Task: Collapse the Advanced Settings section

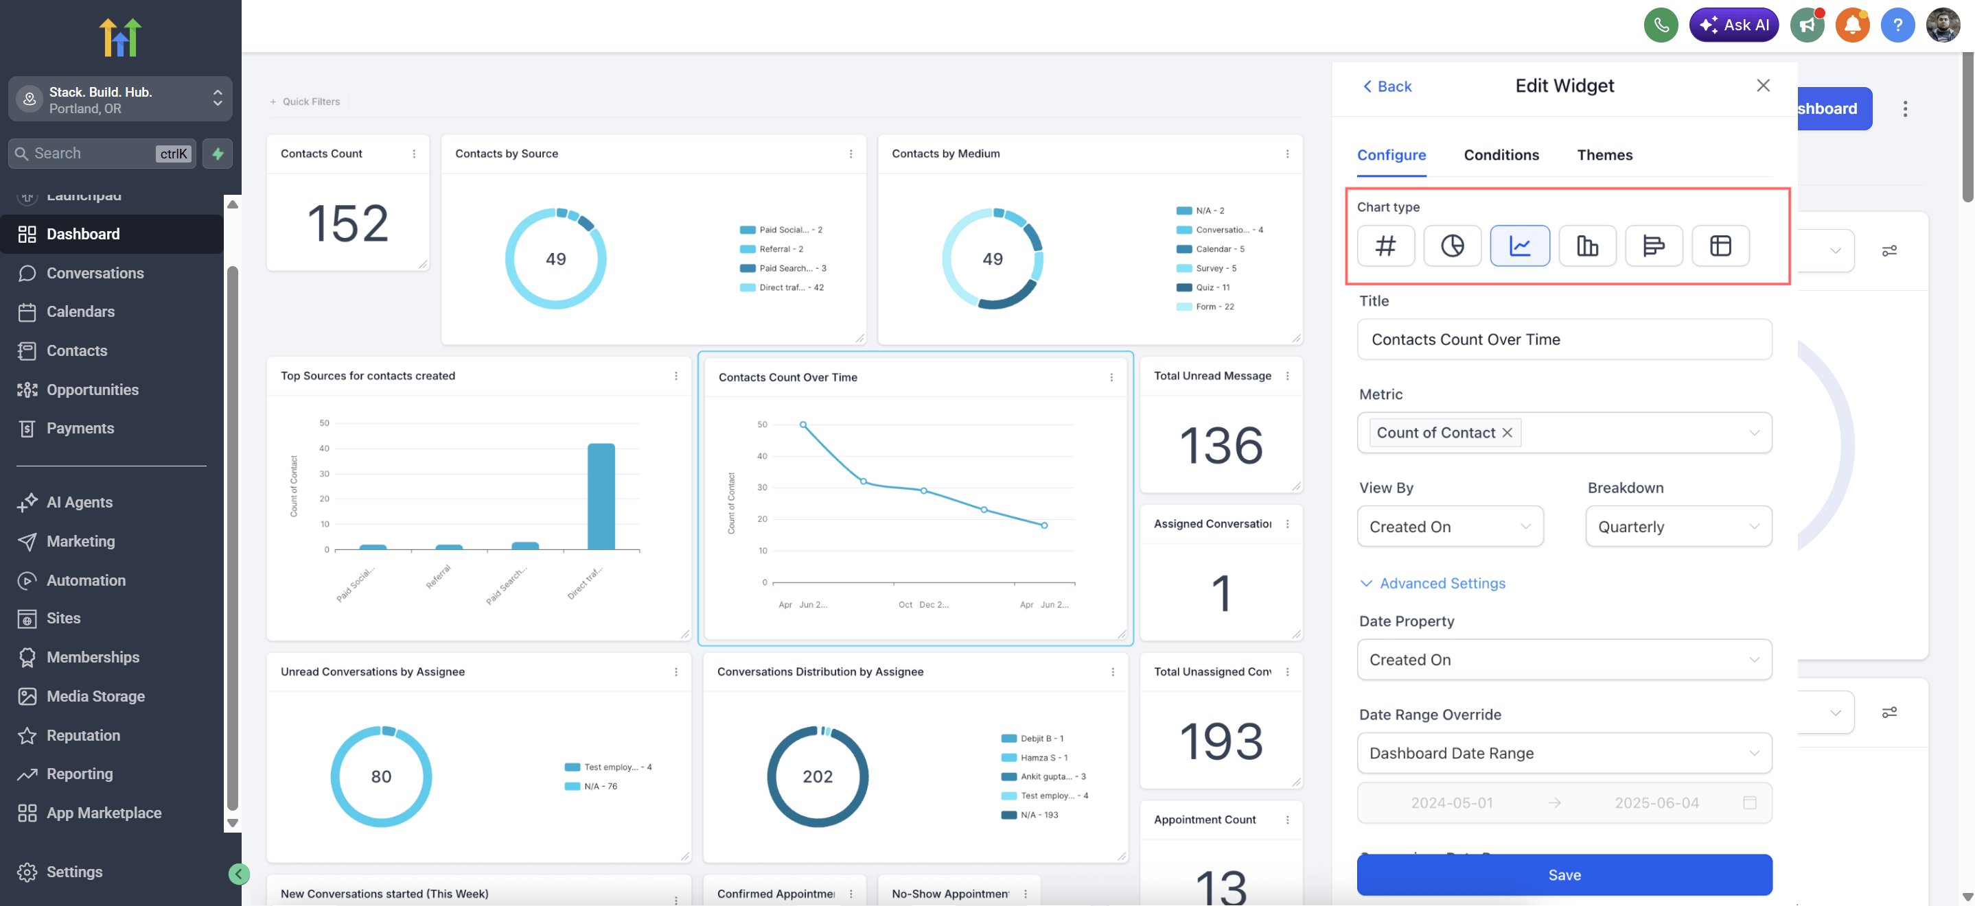Action: tap(1432, 583)
